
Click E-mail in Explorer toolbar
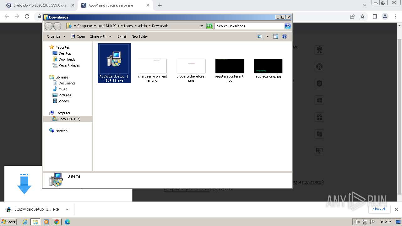point(122,36)
